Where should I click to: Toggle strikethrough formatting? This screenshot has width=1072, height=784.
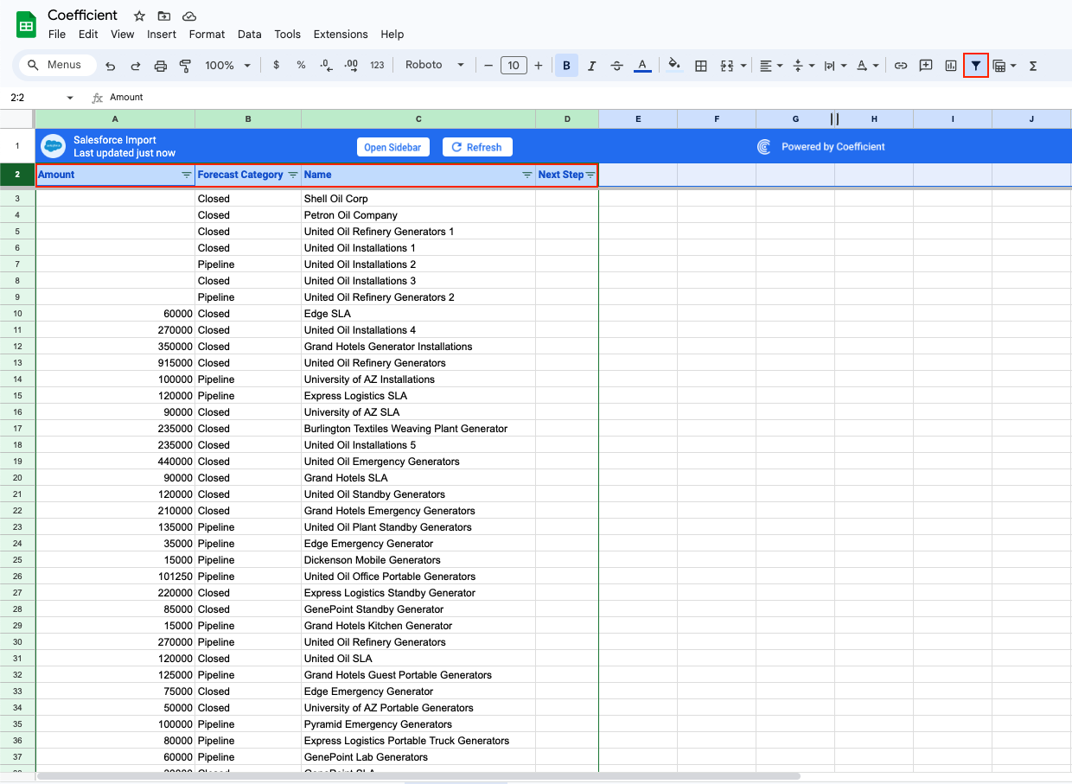point(616,66)
